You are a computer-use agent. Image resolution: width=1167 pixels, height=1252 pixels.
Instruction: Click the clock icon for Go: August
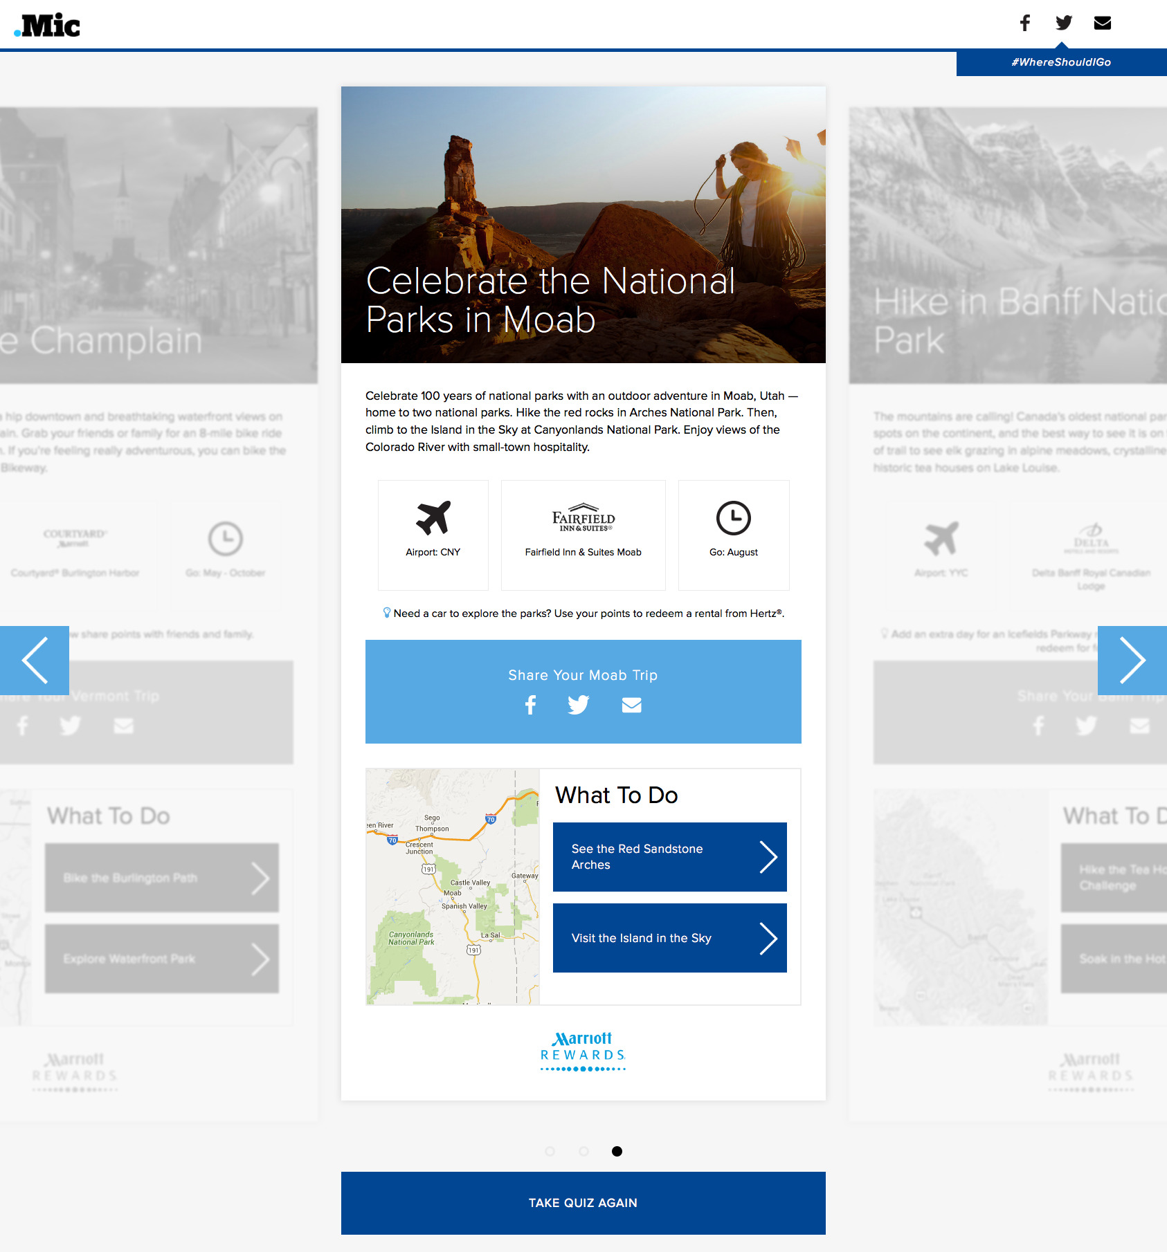(x=733, y=518)
